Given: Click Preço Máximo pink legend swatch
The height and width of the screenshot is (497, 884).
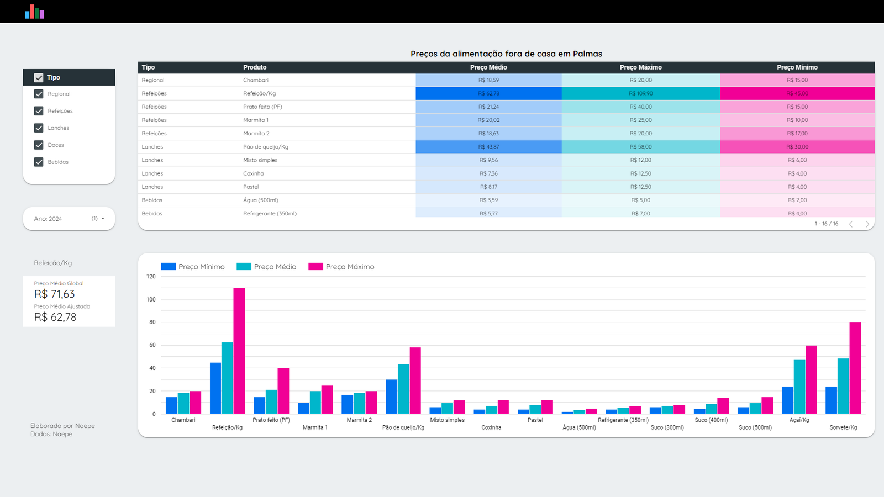Looking at the screenshot, I should [315, 267].
